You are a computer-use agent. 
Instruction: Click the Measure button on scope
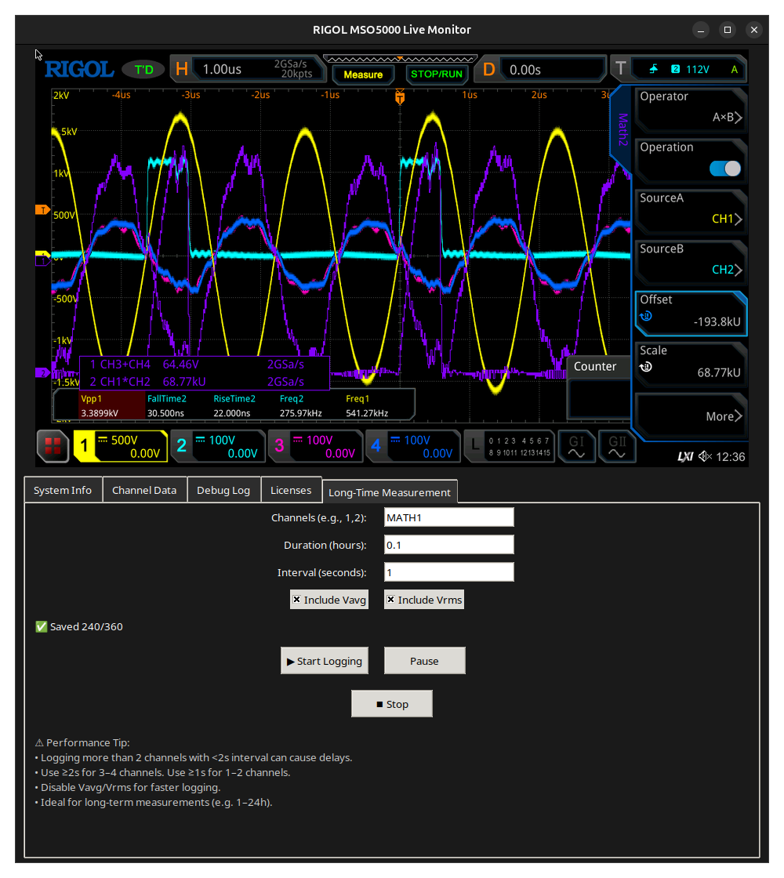click(x=363, y=74)
